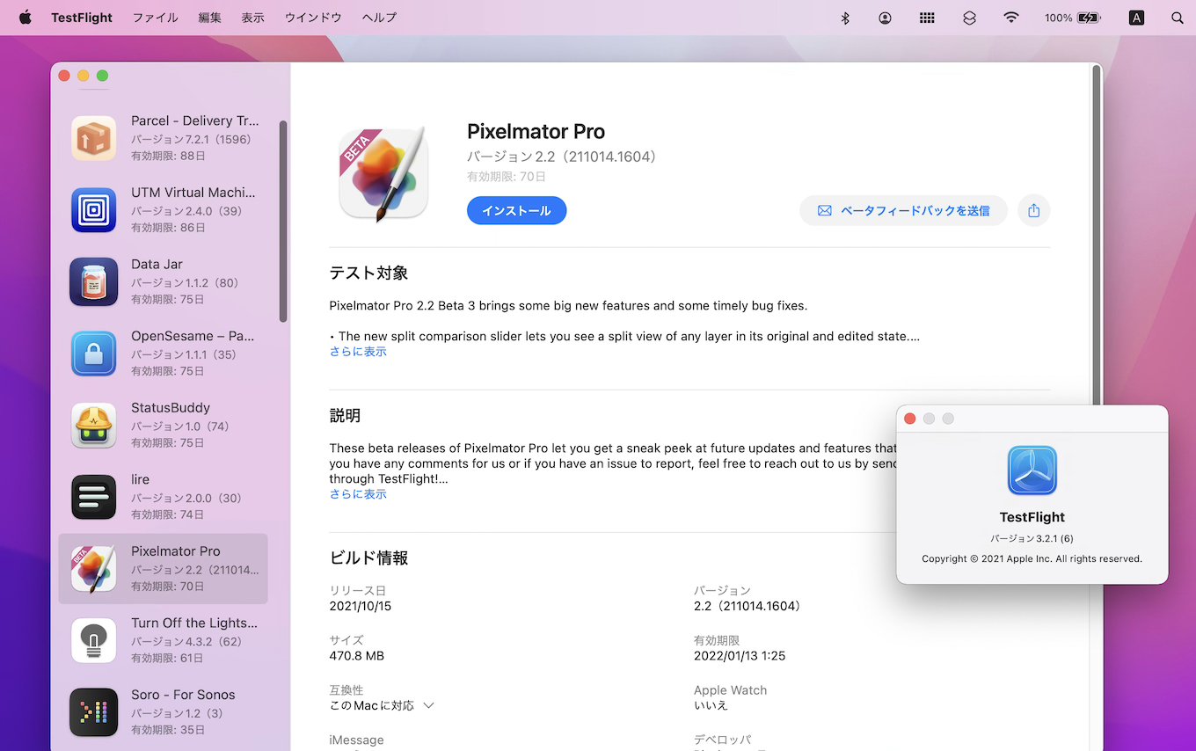Select 'Parcel - Delivery Tr...' list row title
The width and height of the screenshot is (1196, 751).
click(194, 121)
